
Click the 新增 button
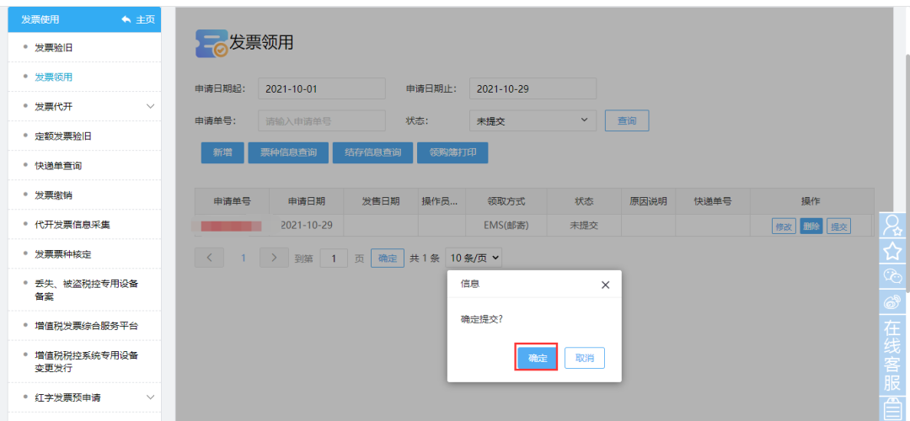pos(222,152)
